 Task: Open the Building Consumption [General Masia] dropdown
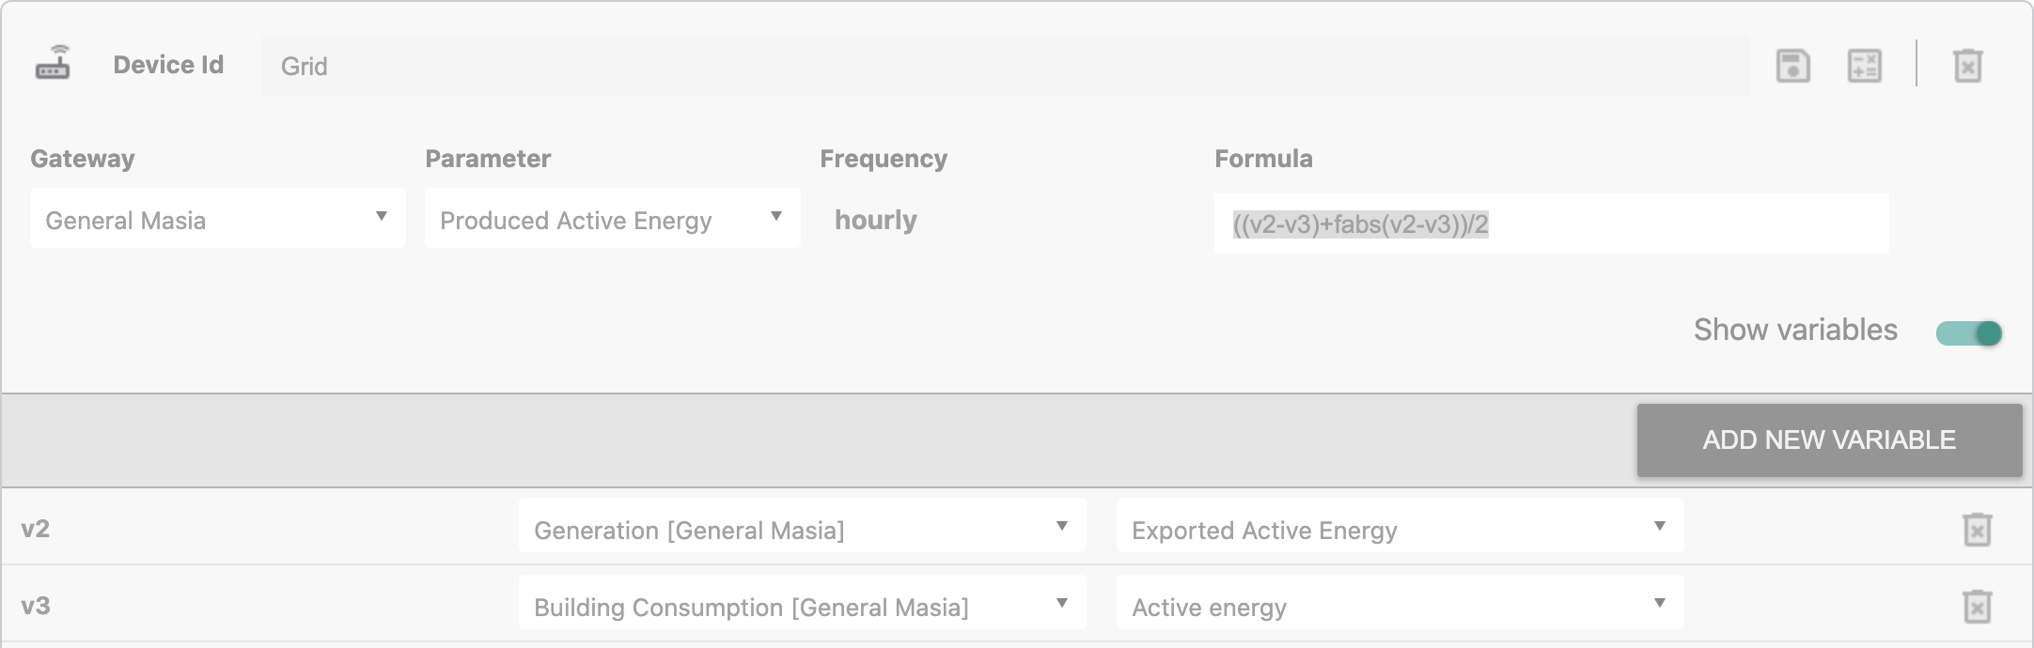[x=803, y=602]
